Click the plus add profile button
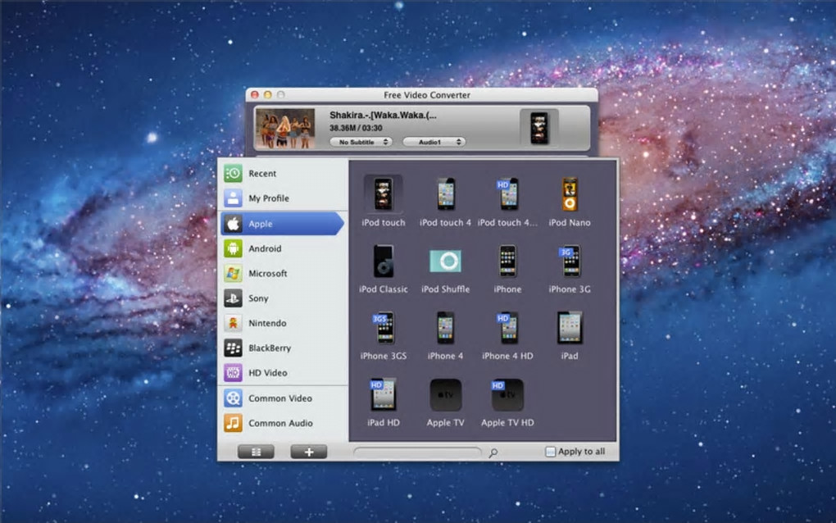The width and height of the screenshot is (836, 523). point(308,452)
